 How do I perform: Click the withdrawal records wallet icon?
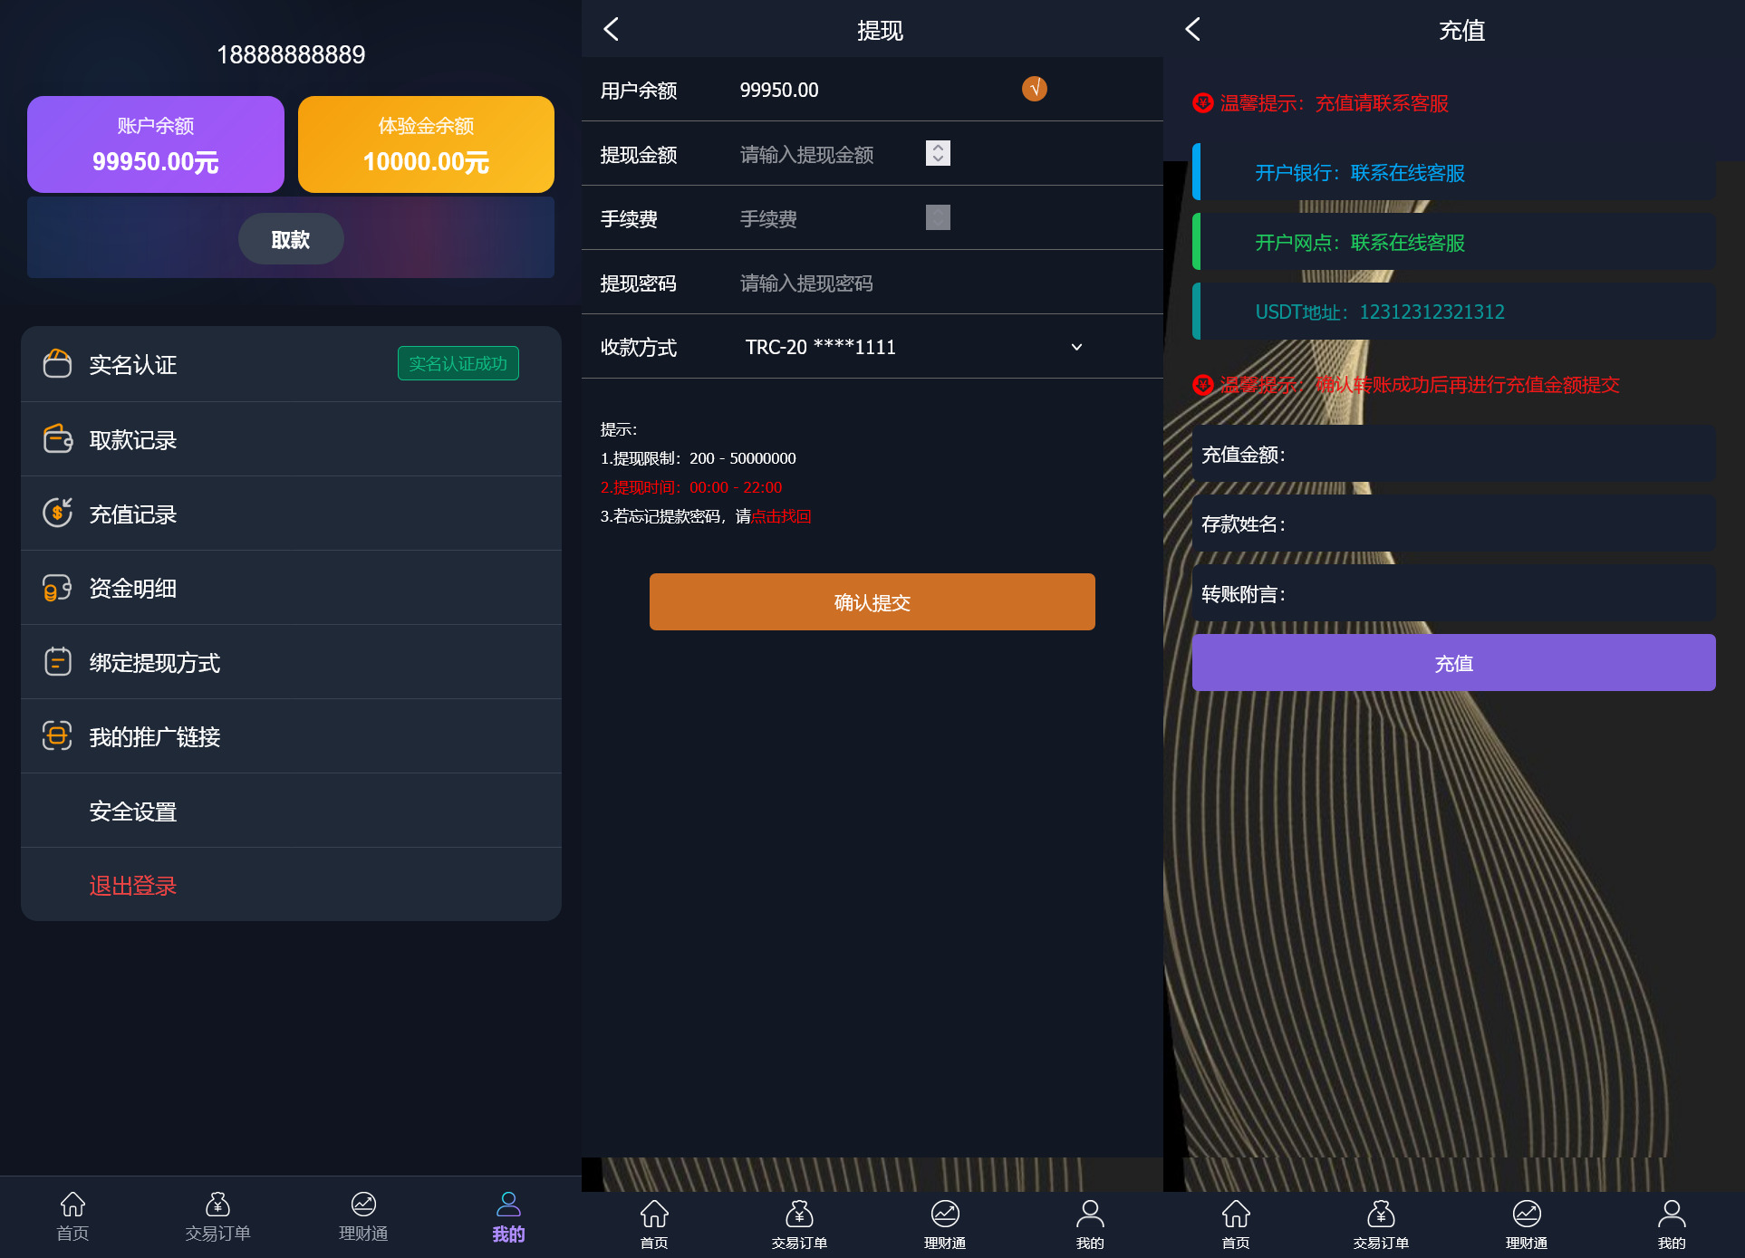pos(57,439)
